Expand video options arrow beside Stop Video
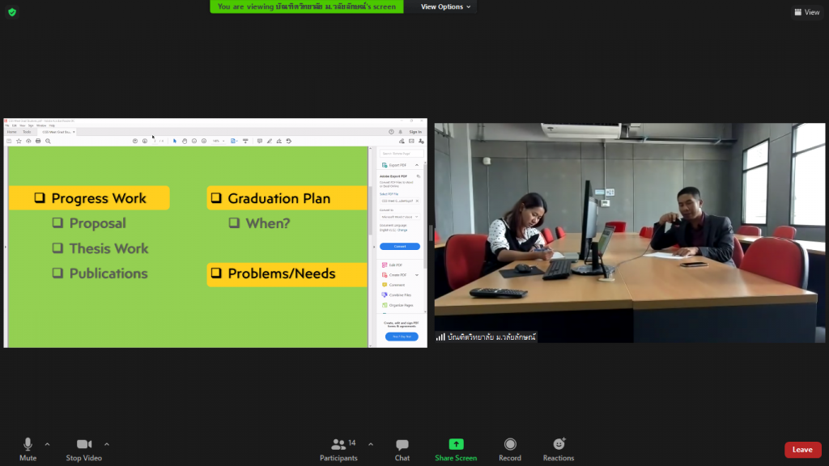 coord(107,443)
